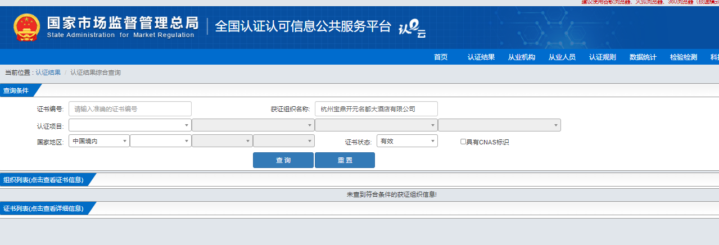Open the 检验检测 menu
Viewport: 719px width, 245px height.
pyautogui.click(x=684, y=57)
